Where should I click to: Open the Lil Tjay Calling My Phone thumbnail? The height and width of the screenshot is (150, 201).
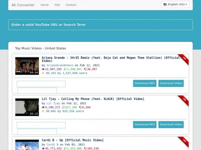[x=27, y=107]
